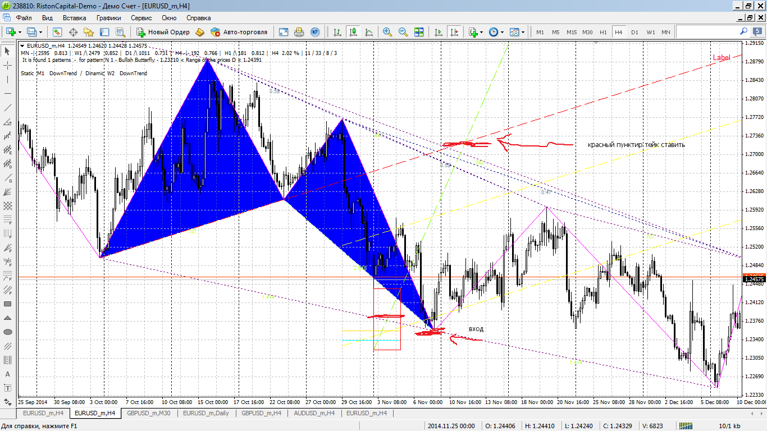Click the zoom out magnifier icon
This screenshot has height=431, width=767.
point(403,32)
